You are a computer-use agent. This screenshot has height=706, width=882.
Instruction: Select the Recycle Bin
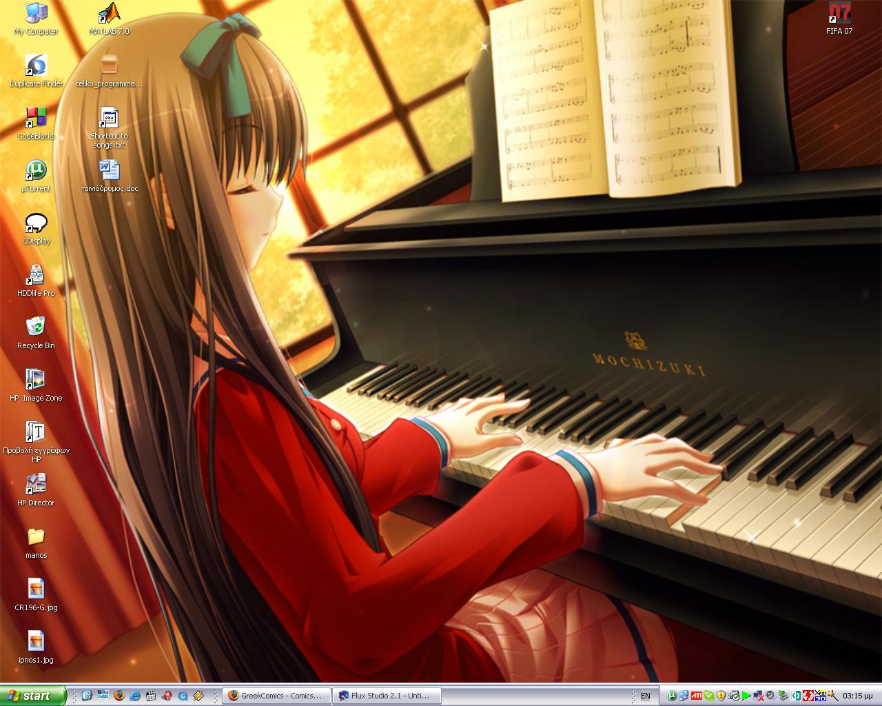[x=36, y=333]
